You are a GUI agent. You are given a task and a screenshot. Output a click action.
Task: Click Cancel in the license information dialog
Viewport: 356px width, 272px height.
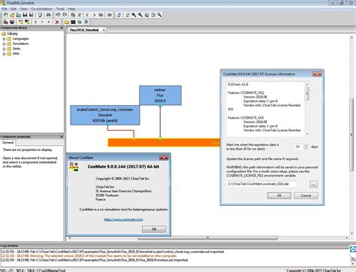(306, 195)
